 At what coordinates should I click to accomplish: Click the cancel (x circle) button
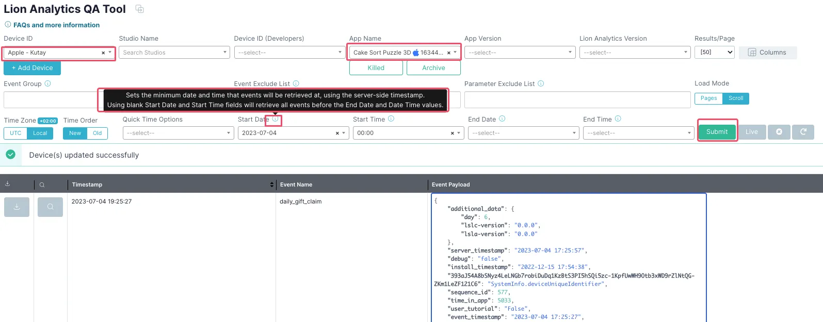point(779,132)
